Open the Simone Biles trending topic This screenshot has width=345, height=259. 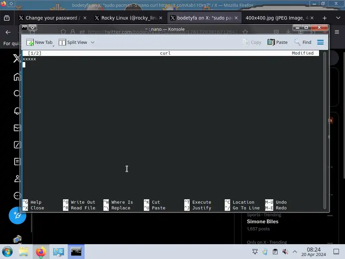(x=262, y=222)
